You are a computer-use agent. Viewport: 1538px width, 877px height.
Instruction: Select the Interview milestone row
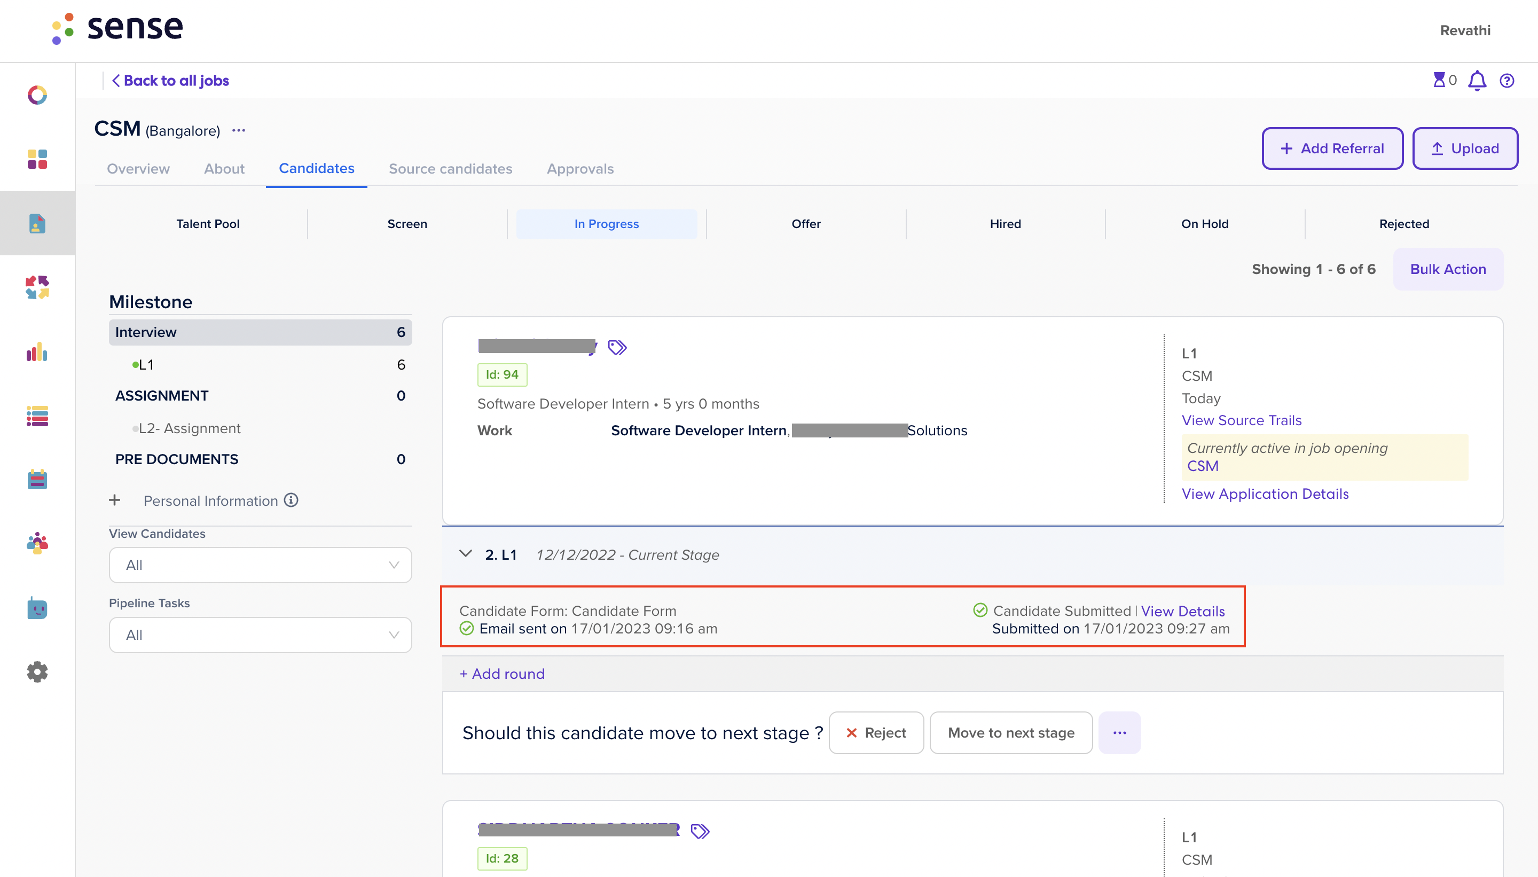[260, 332]
